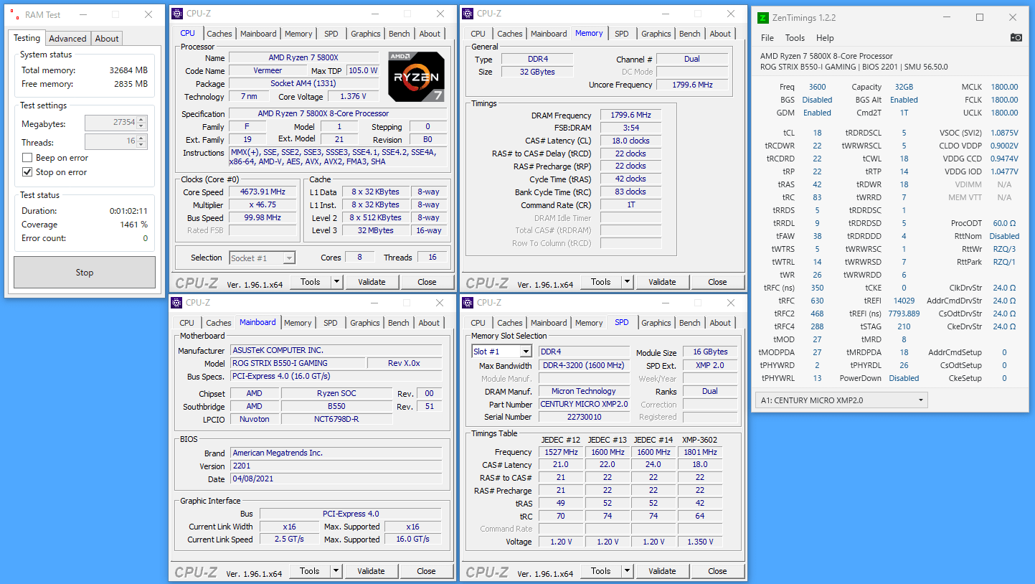Open the About tab in RAM Test
The image size is (1035, 584).
click(x=107, y=39)
